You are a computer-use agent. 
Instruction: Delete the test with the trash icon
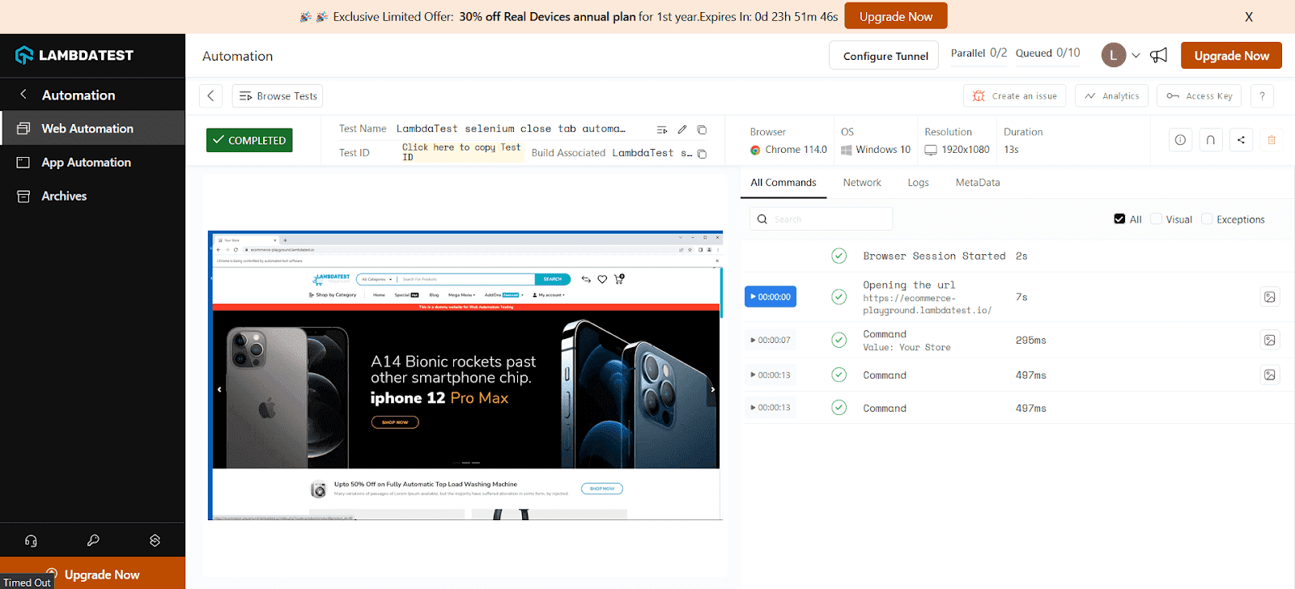pos(1272,140)
